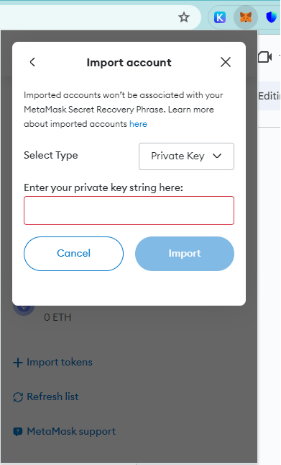This screenshot has height=465, width=281.
Task: Focus the private key string input field
Action: (129, 211)
